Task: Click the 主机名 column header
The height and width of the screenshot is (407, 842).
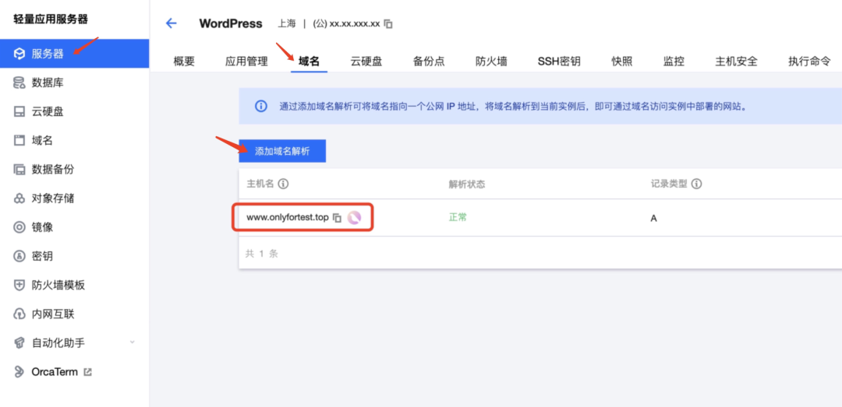Action: coord(260,184)
